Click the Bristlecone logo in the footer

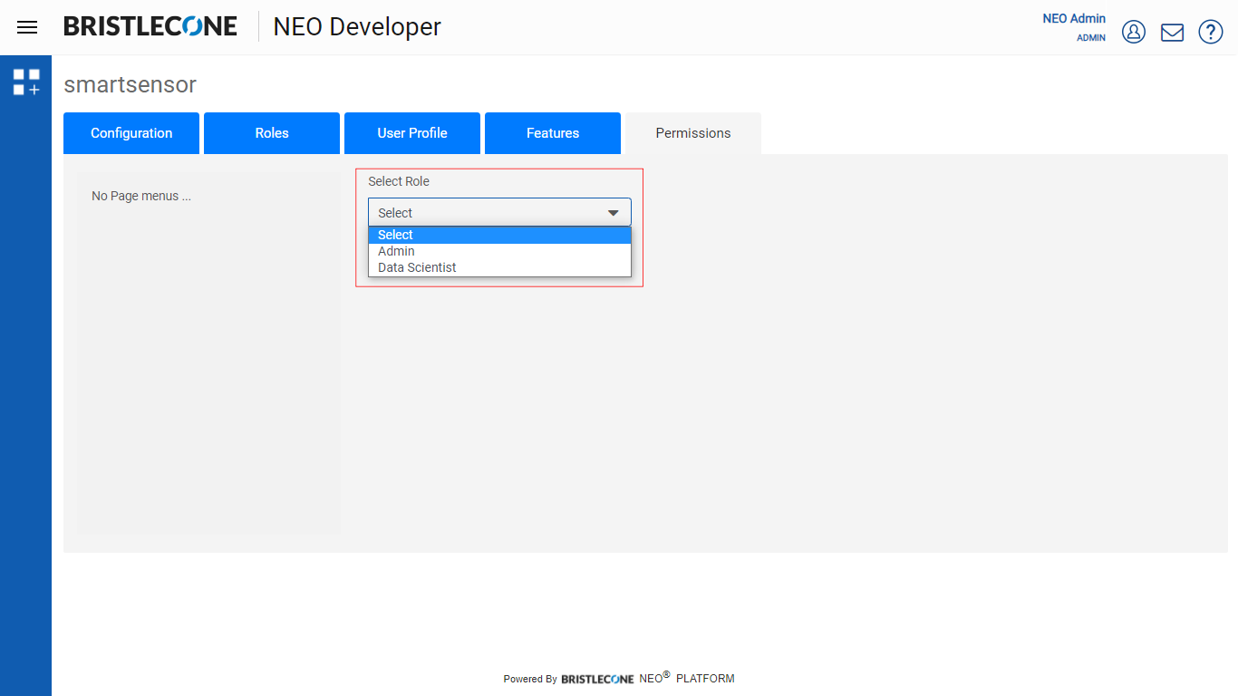597,679
